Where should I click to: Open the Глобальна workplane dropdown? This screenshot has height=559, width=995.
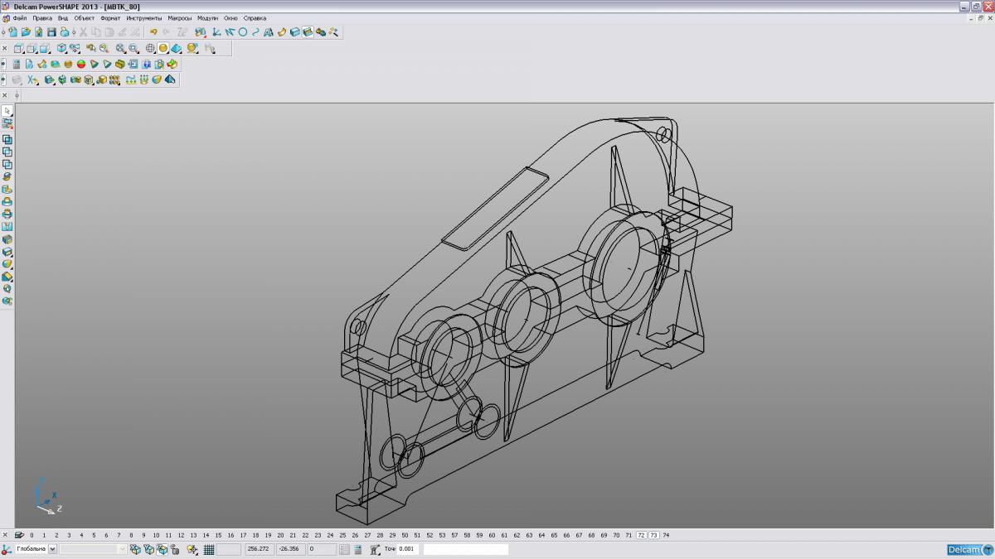[x=53, y=549]
